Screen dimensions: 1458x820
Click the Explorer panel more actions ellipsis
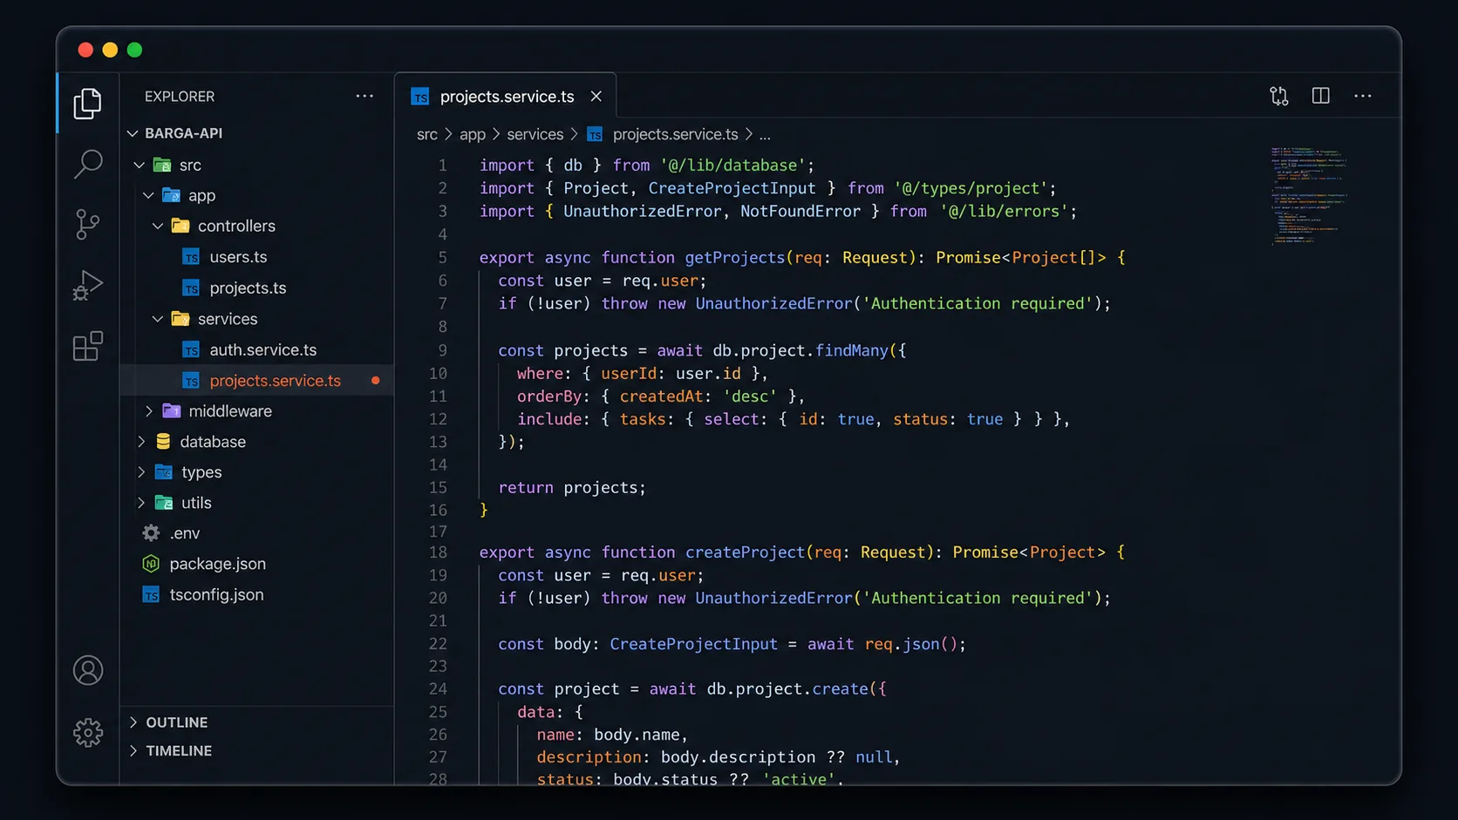click(364, 96)
